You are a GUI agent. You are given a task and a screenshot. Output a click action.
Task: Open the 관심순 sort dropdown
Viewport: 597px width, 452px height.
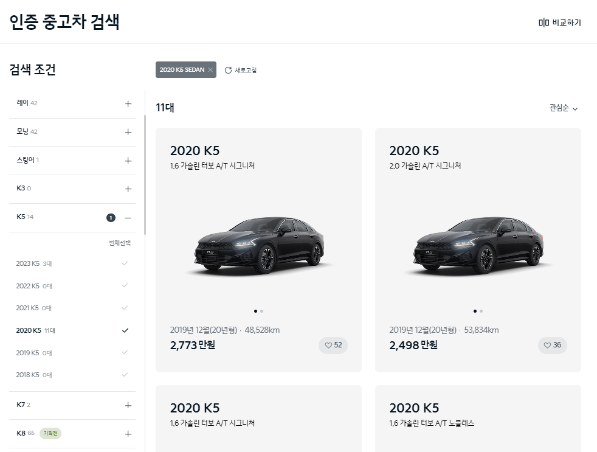[x=564, y=108]
